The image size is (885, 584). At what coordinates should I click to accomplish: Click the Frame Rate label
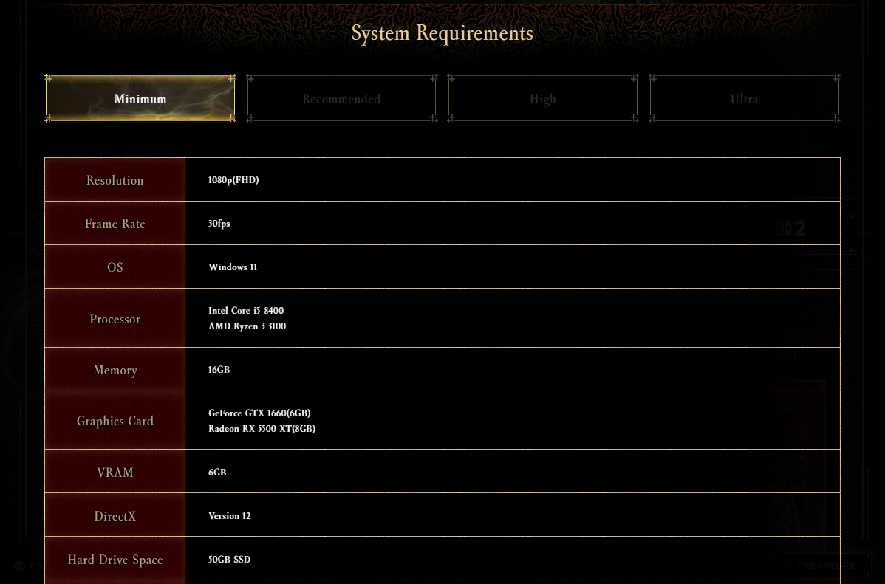pyautogui.click(x=115, y=224)
